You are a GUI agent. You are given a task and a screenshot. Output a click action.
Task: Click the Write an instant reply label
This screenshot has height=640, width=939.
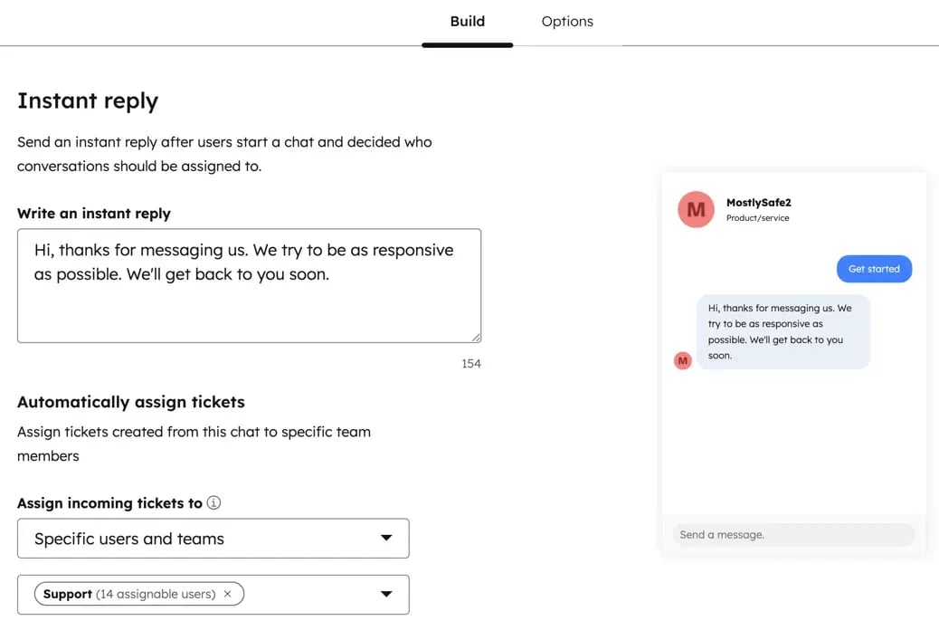point(94,214)
